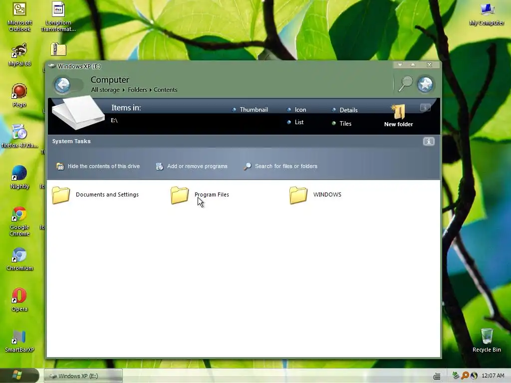511x383 pixels.
Task: Open the Start menu orb
Action: click(17, 375)
